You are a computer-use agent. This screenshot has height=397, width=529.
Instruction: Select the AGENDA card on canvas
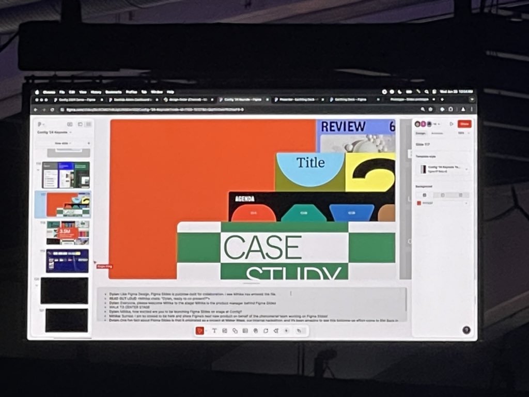pyautogui.click(x=312, y=207)
